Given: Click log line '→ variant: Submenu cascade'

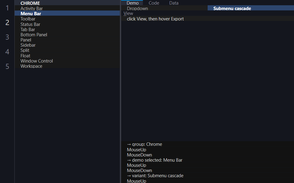Looking at the screenshot, I should (x=155, y=176).
